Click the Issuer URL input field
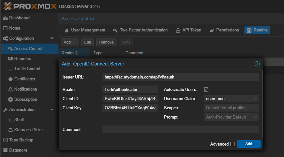This screenshot has height=157, width=284. [x=181, y=77]
